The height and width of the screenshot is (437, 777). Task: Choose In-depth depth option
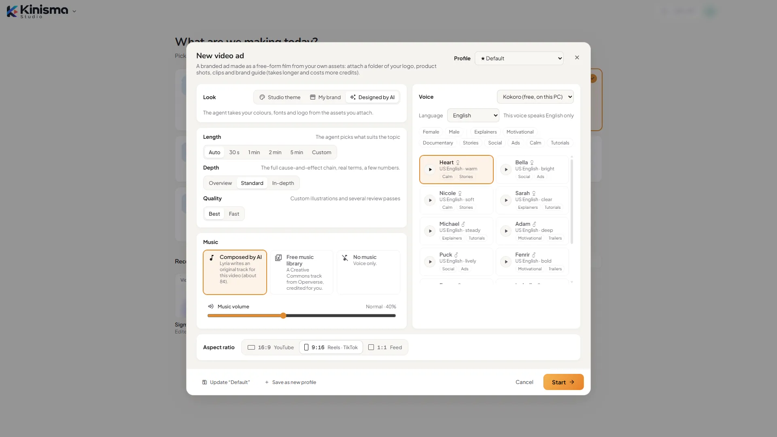pos(283,183)
